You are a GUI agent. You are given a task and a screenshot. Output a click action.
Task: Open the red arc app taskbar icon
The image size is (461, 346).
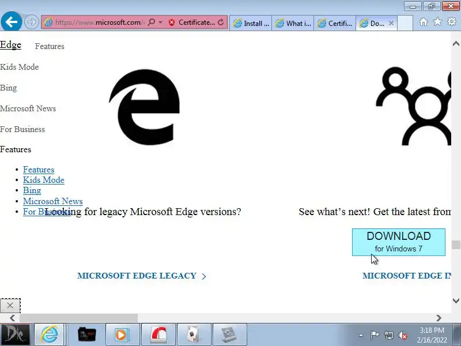click(x=158, y=334)
